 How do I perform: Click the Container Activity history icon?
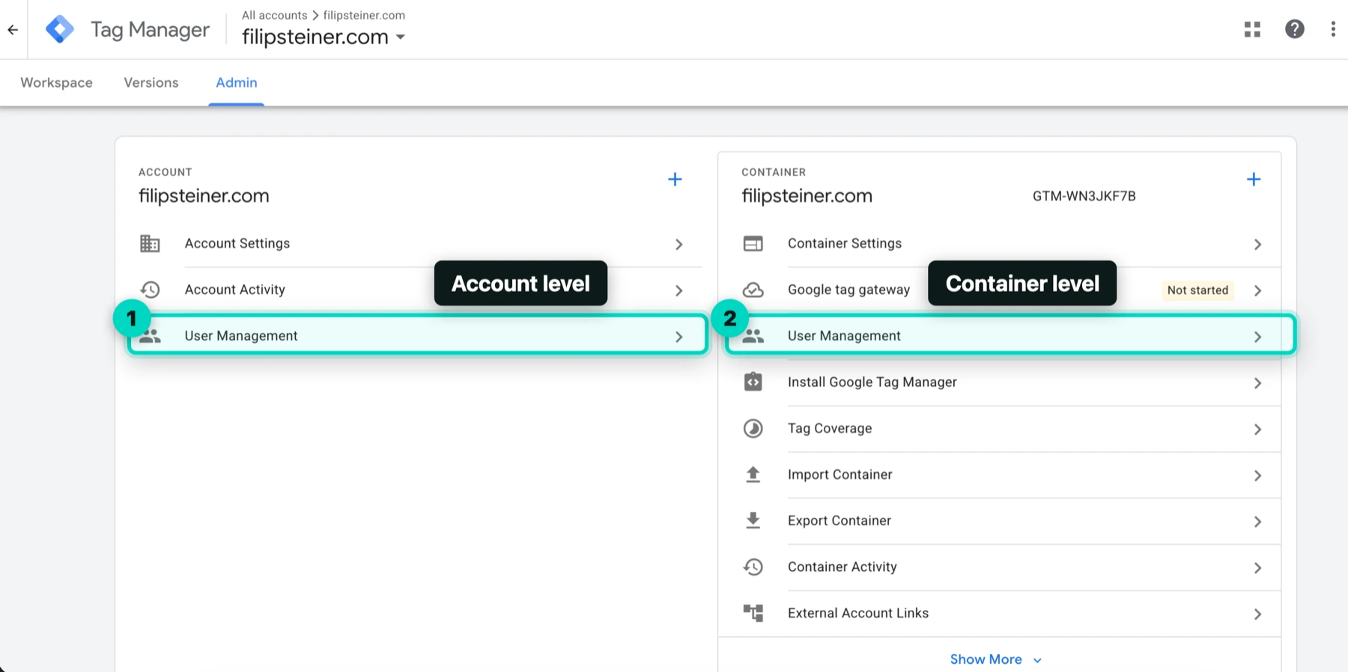pos(753,567)
